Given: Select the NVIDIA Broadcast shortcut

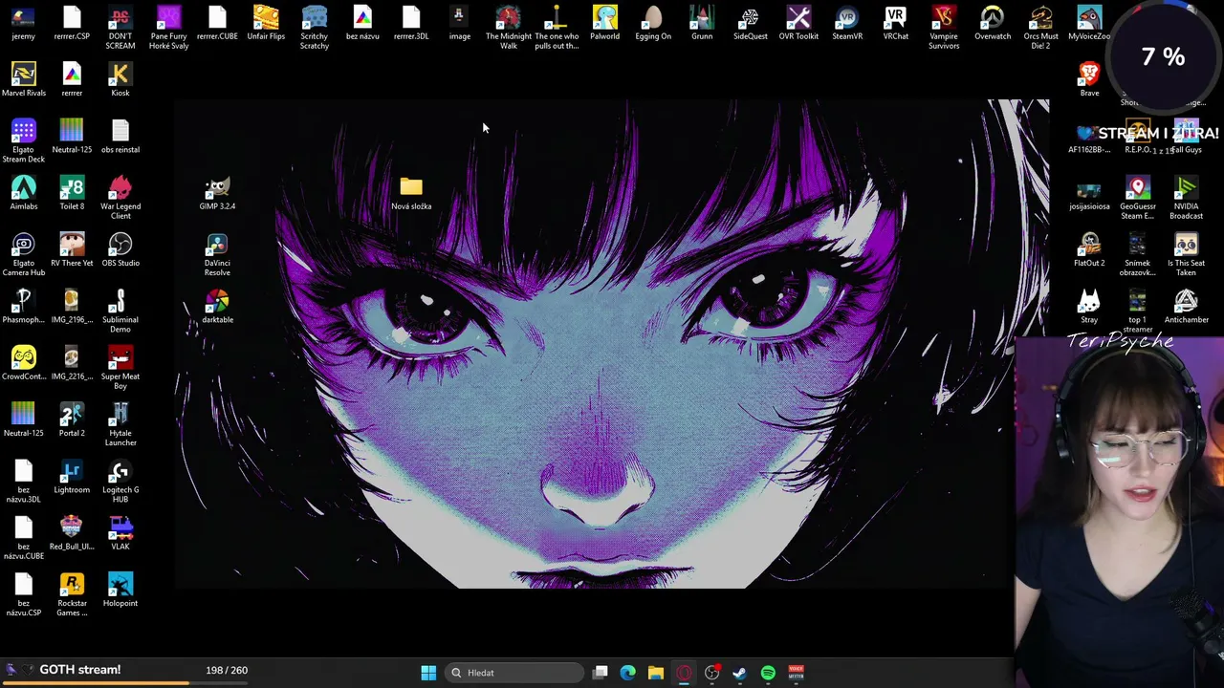Looking at the screenshot, I should pyautogui.click(x=1186, y=198).
